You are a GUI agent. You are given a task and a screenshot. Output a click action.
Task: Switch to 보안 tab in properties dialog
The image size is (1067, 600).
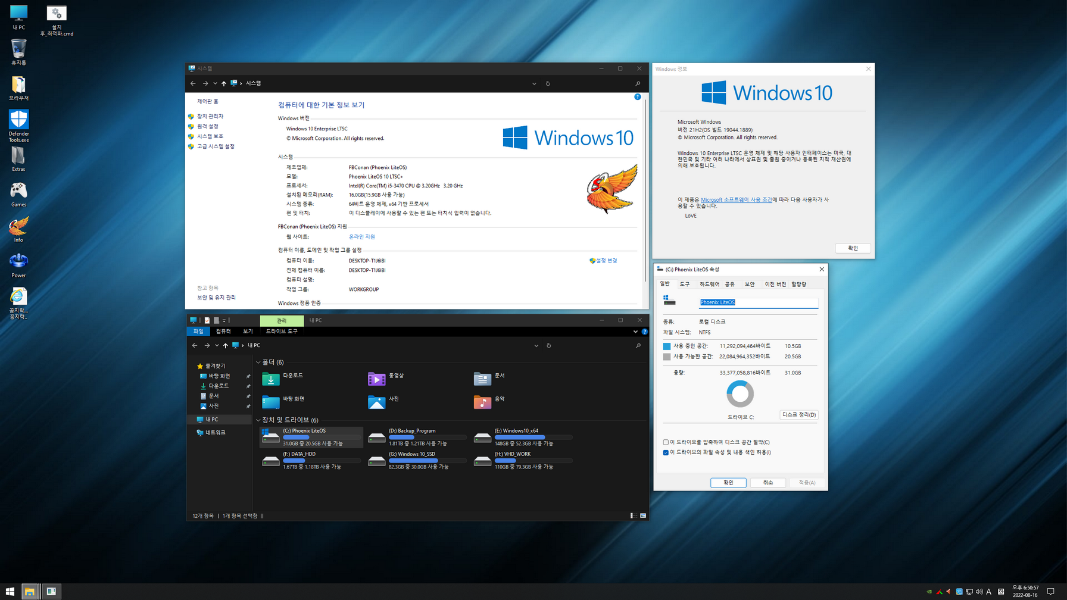click(750, 284)
